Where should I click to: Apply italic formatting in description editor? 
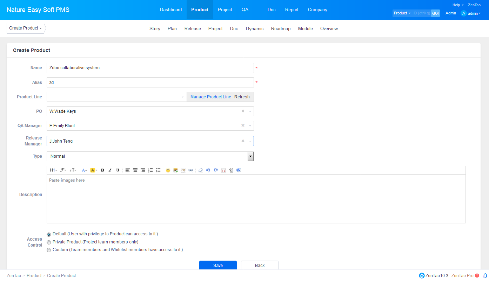pos(110,170)
